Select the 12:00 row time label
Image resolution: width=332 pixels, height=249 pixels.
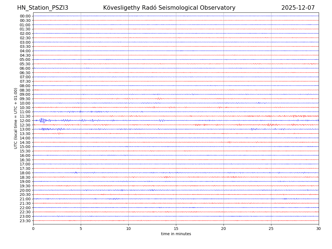[25, 121]
